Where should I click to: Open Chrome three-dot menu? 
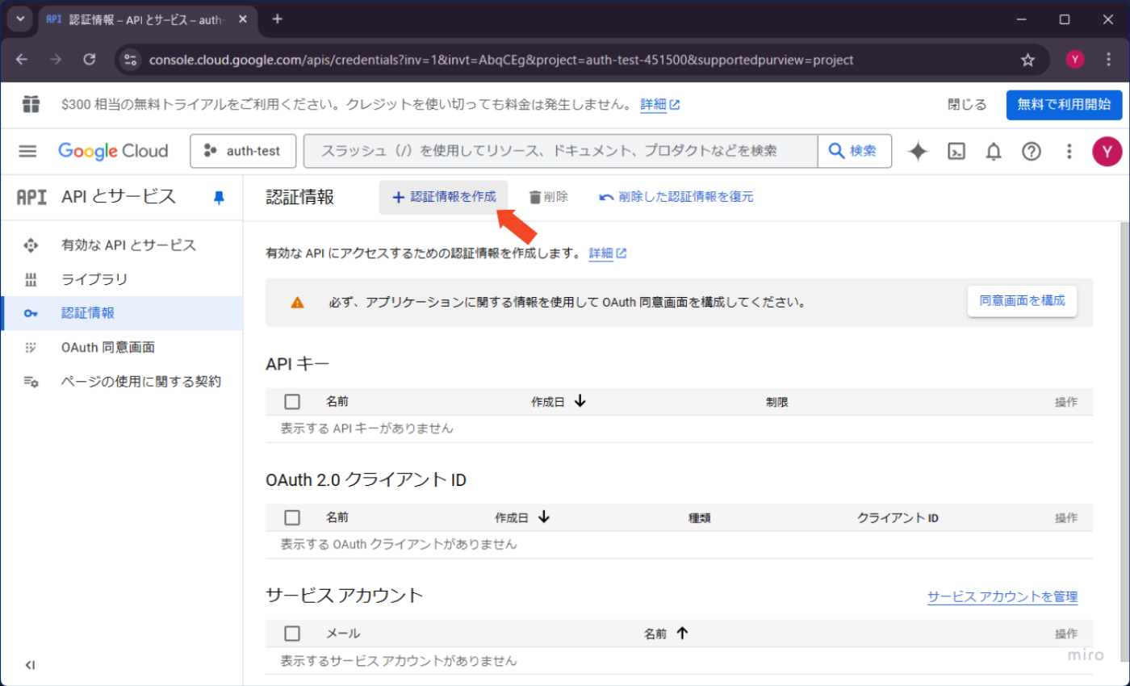point(1108,59)
